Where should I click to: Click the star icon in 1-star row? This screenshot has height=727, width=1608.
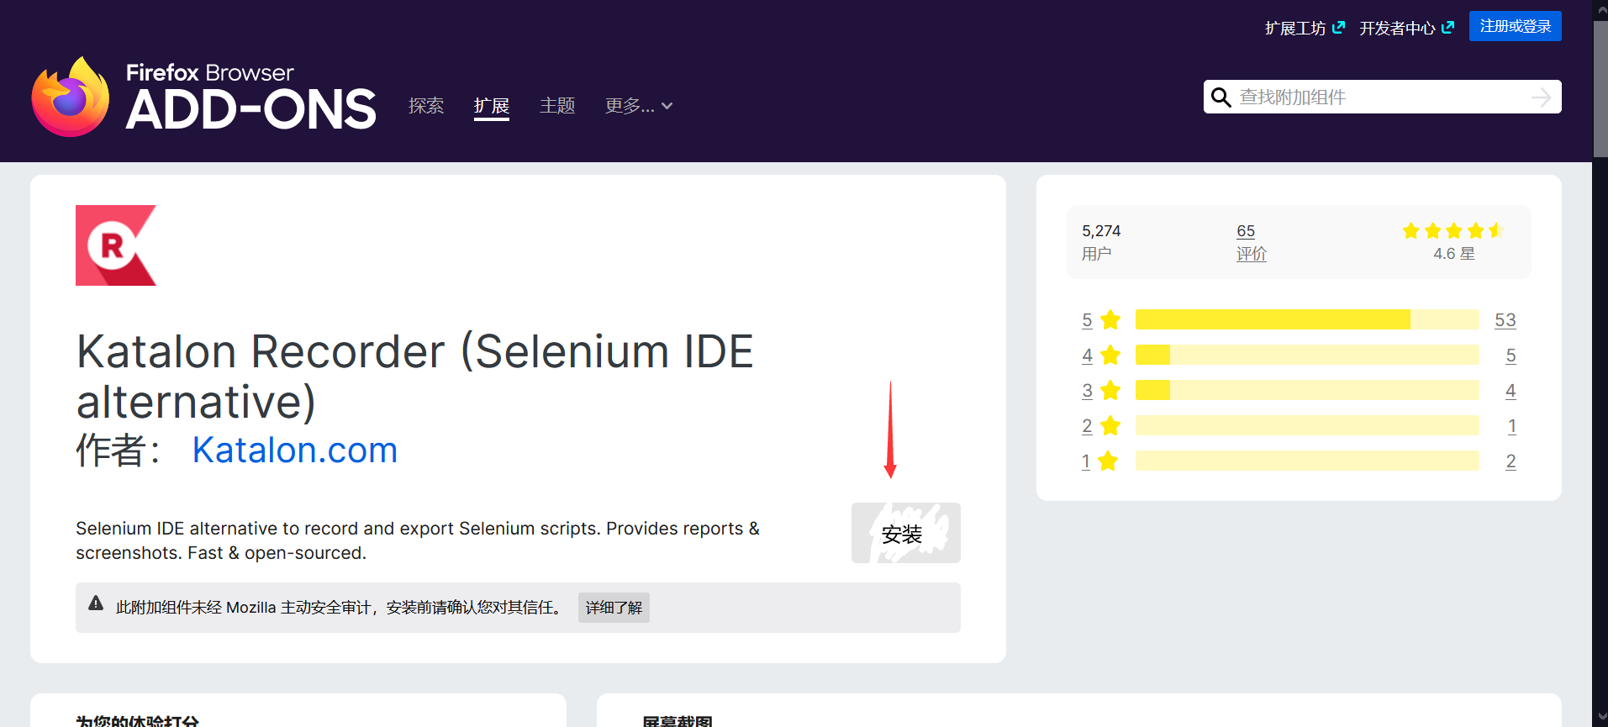[1108, 461]
